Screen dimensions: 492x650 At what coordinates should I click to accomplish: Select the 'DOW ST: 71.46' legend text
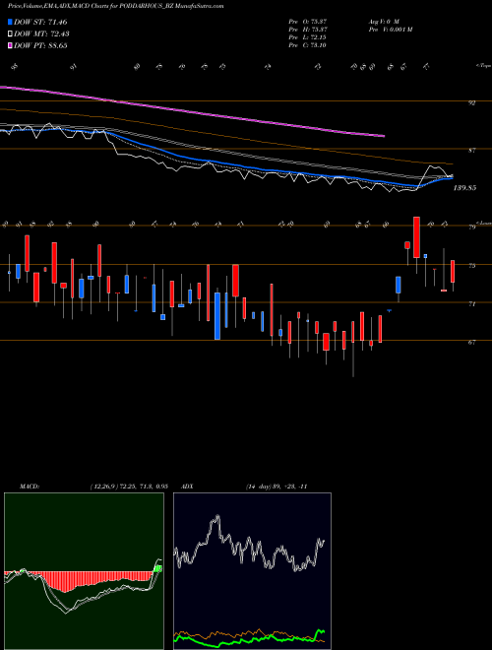pyautogui.click(x=40, y=22)
